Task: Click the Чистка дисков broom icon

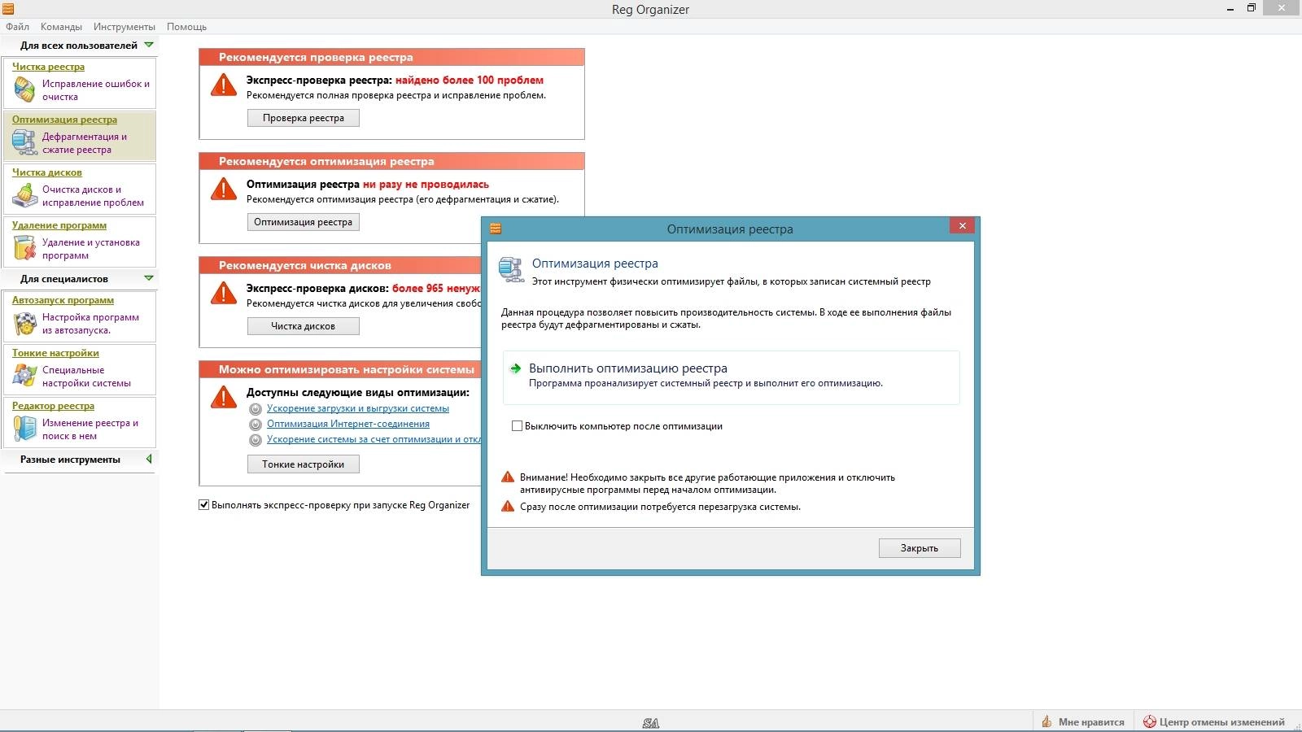Action: point(24,195)
